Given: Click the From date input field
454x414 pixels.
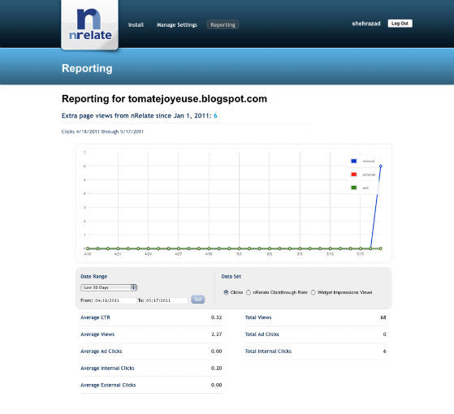Looking at the screenshot, I should click(x=115, y=300).
